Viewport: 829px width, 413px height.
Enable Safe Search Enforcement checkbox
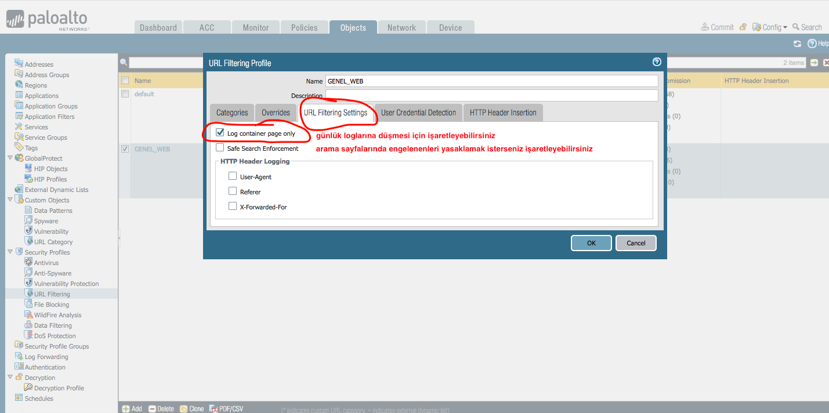(220, 148)
